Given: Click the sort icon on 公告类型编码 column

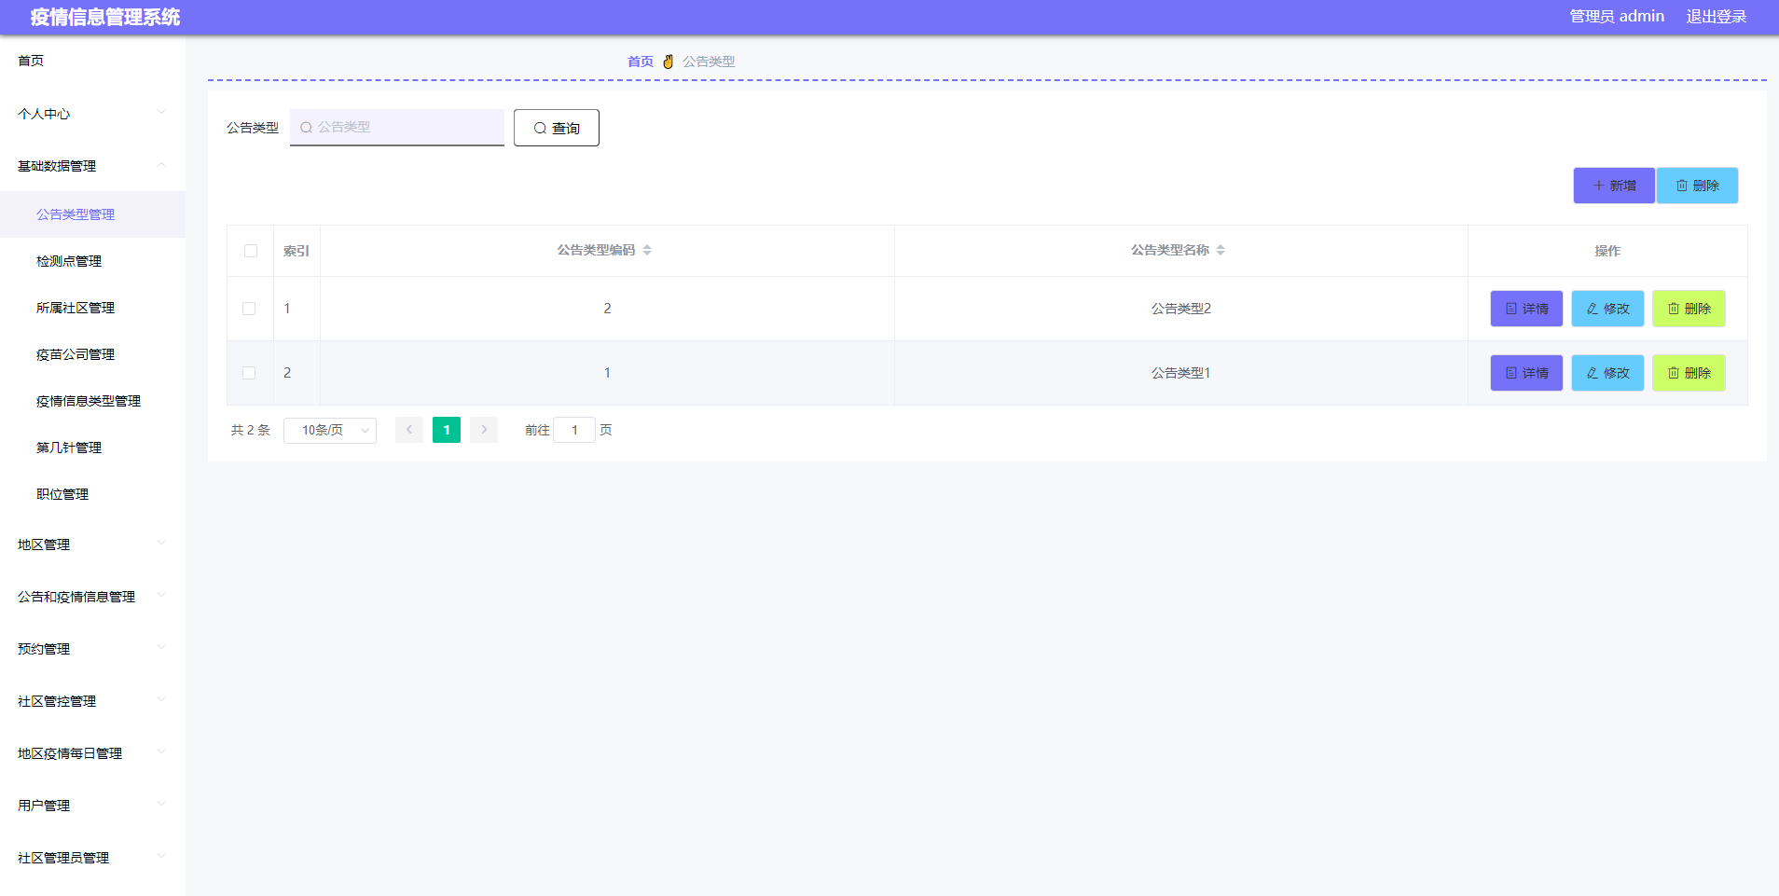Looking at the screenshot, I should [647, 250].
